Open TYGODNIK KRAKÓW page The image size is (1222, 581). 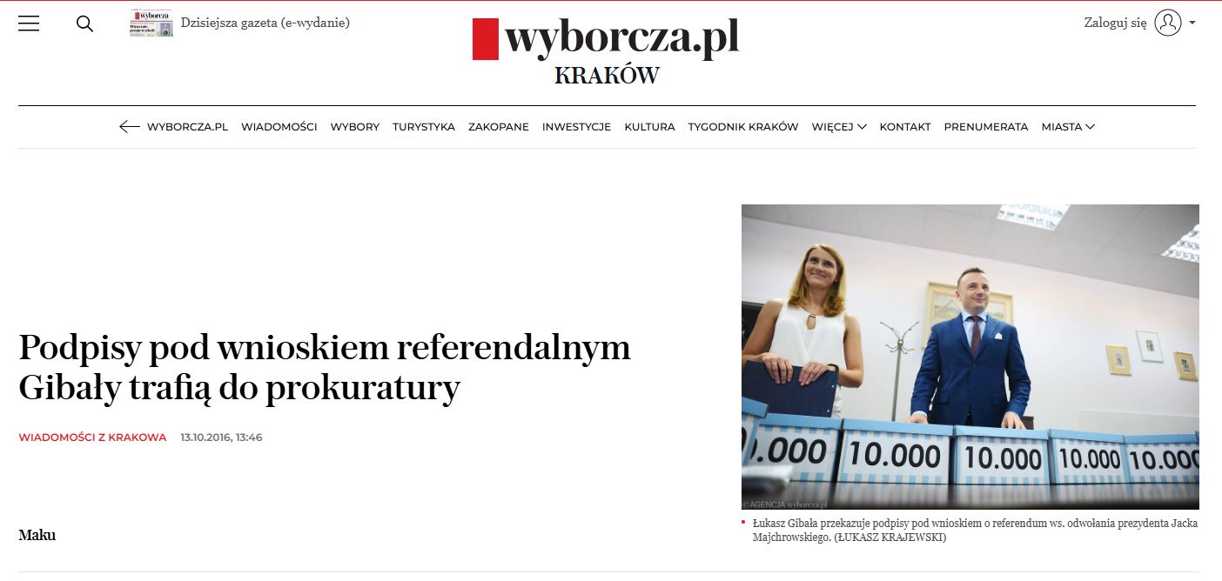(743, 127)
